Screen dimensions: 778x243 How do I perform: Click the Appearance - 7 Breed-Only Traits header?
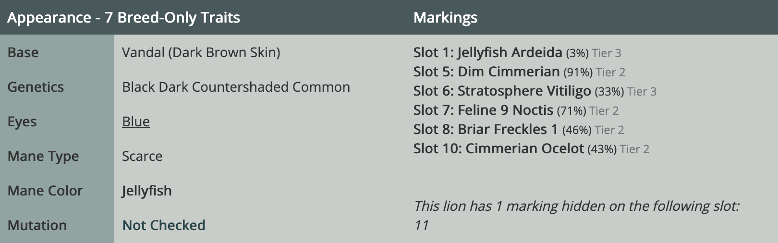coord(123,18)
